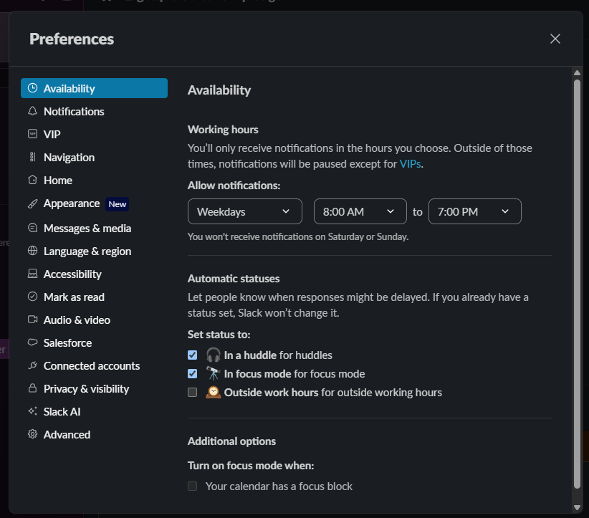Screen dimensions: 589x518
Task: Close the Preferences dialog
Action: [555, 39]
